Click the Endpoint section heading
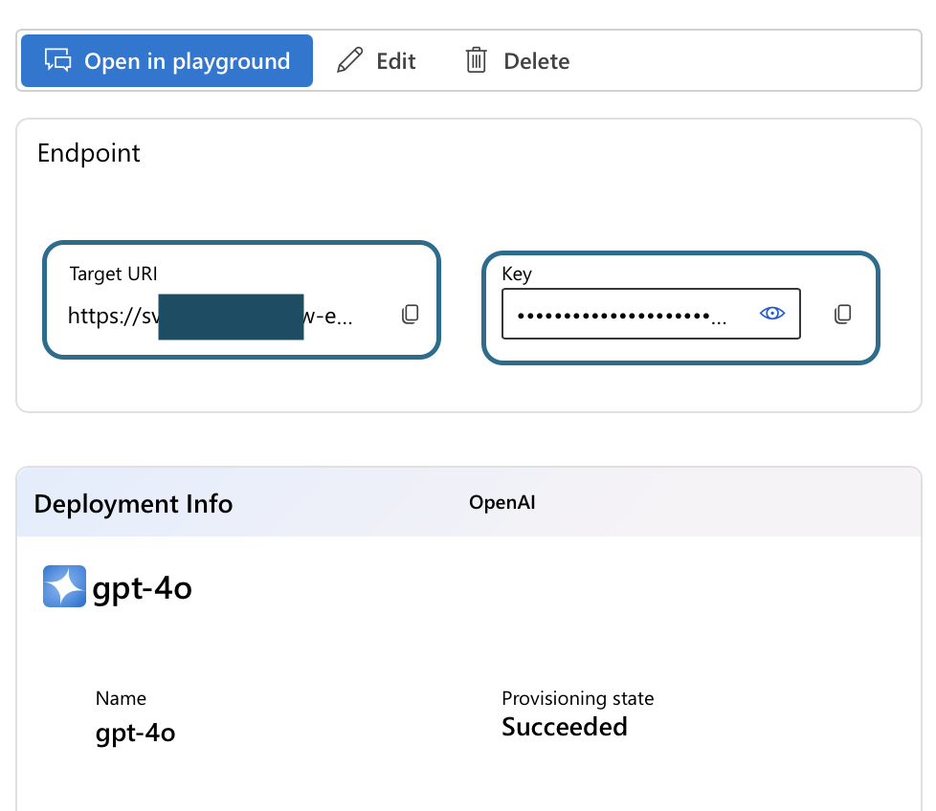 click(x=88, y=153)
